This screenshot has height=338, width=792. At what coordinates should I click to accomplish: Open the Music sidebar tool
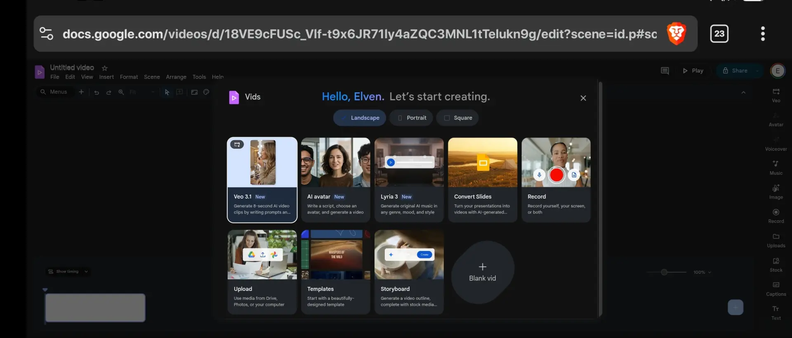click(776, 168)
